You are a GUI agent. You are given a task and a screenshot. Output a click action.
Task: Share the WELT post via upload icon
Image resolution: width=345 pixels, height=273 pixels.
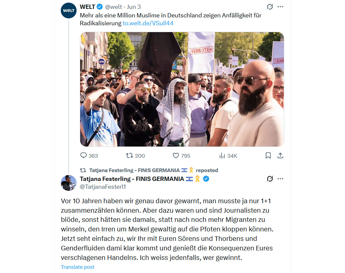tap(280, 156)
